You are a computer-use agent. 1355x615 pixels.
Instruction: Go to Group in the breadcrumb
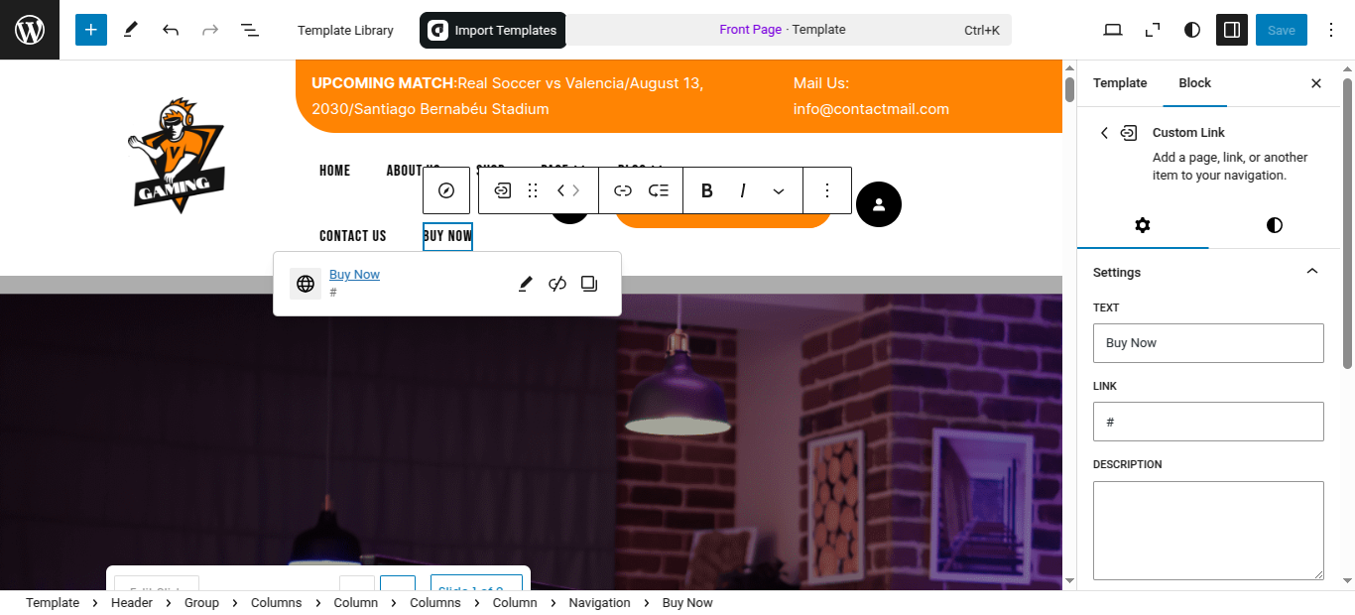(x=201, y=603)
